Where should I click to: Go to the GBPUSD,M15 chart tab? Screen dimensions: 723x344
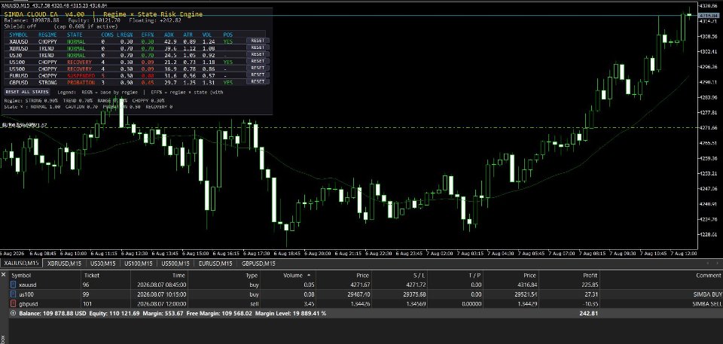point(258,263)
